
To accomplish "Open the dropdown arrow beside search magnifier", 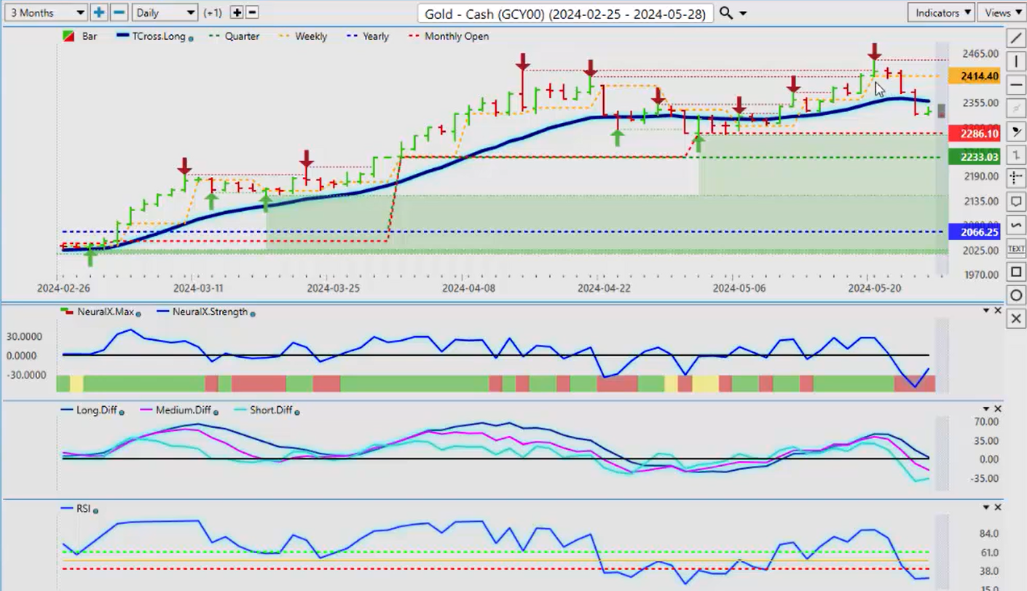I will (x=743, y=13).
